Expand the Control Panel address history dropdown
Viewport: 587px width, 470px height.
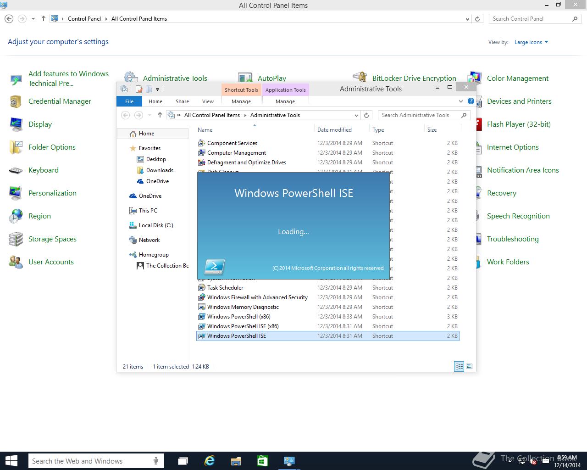pyautogui.click(x=467, y=19)
